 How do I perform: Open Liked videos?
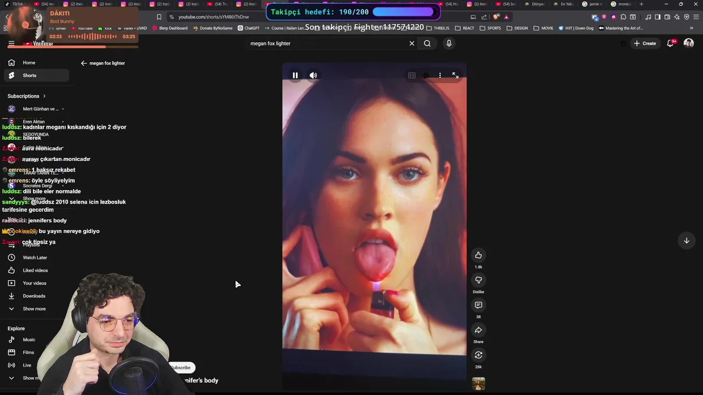tap(35, 270)
